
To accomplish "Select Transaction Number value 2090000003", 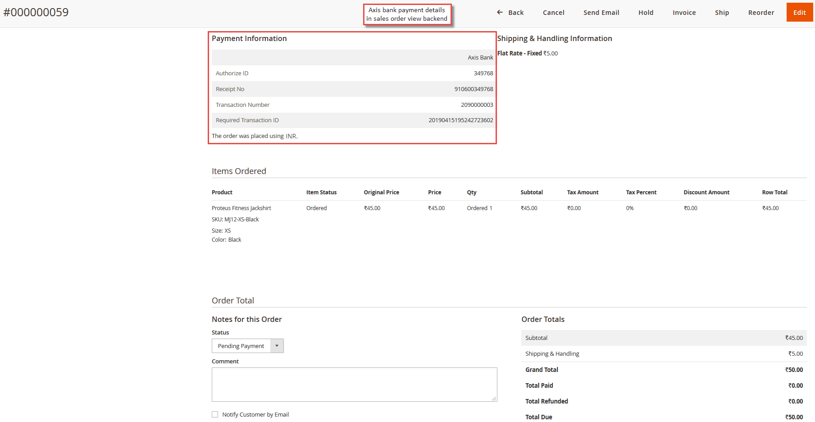I will coord(477,105).
